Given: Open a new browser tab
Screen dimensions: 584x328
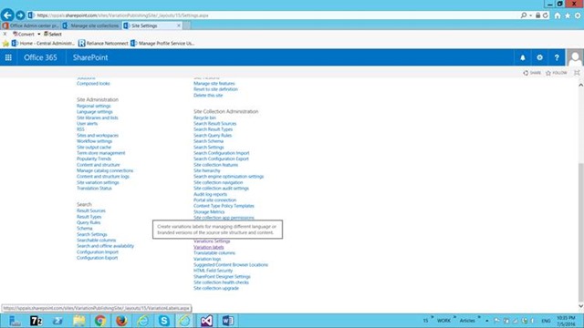Looking at the screenshot, I should 186,26.
